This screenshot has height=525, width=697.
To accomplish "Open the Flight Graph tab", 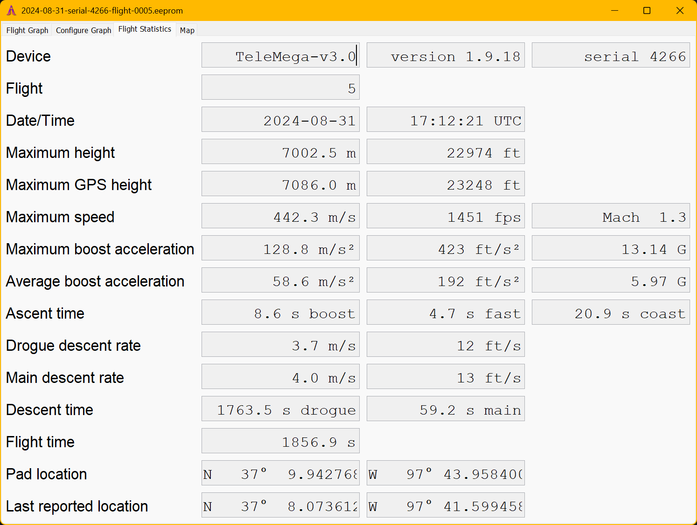I will tap(27, 30).
